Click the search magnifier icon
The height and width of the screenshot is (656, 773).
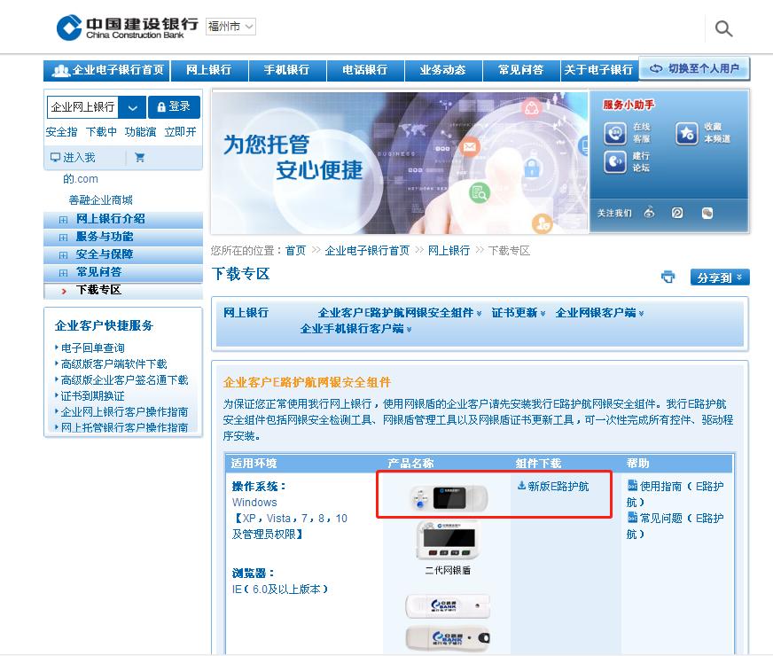(x=723, y=27)
